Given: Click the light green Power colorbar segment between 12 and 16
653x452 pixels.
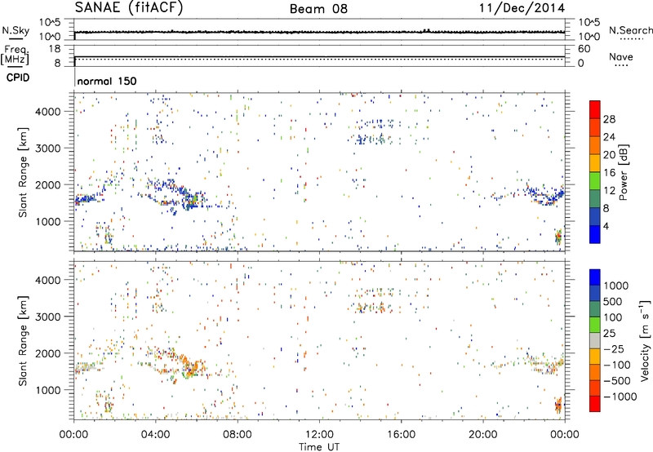Looking at the screenshot, I should tap(595, 181).
